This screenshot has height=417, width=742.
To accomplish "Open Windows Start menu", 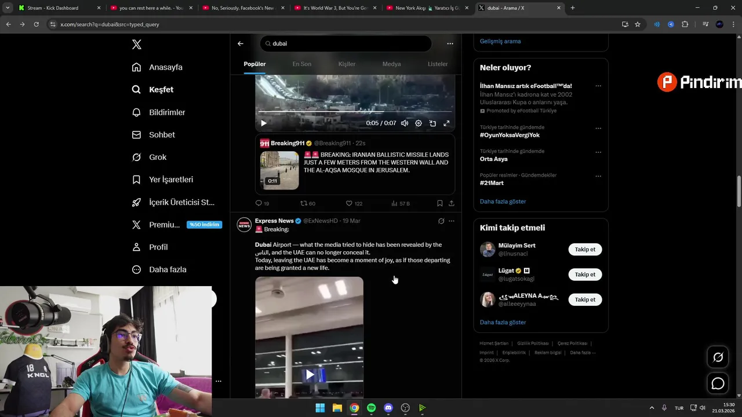I will click(320, 408).
